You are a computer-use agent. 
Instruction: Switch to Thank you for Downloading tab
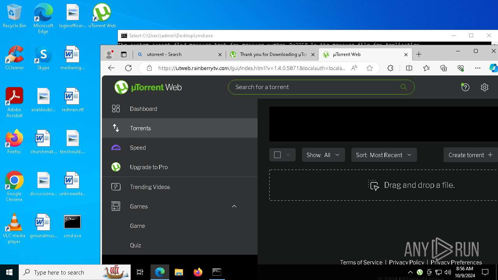[x=272, y=54]
